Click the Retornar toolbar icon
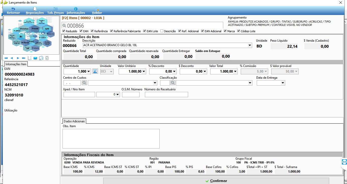The width and height of the screenshot is (347, 184). [x=13, y=9]
